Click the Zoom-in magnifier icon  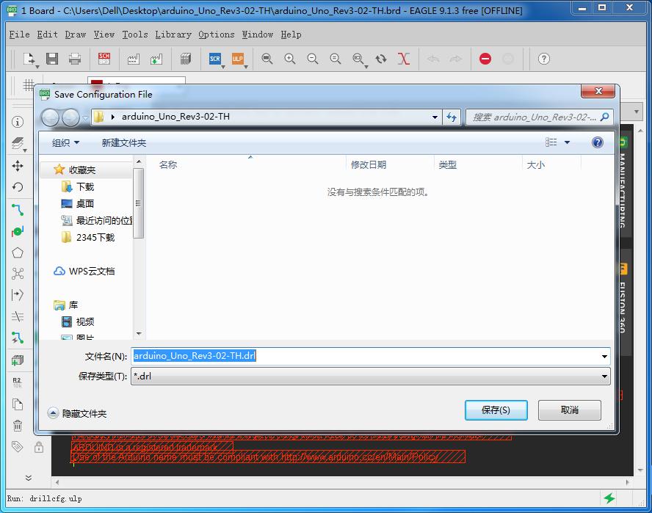[289, 59]
